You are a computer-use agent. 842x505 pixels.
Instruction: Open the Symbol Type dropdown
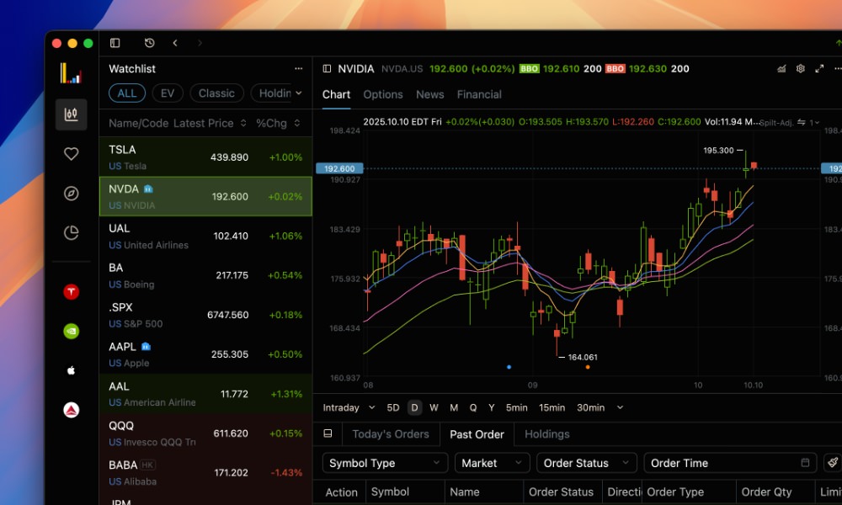[385, 463]
